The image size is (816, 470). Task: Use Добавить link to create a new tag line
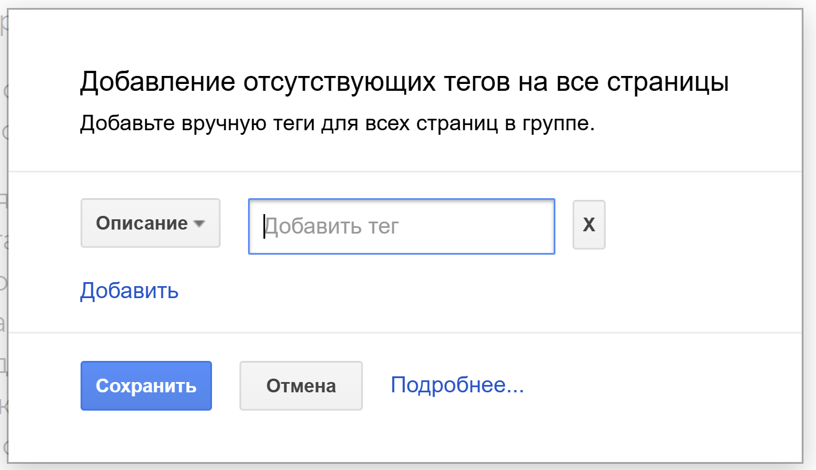pyautogui.click(x=129, y=290)
